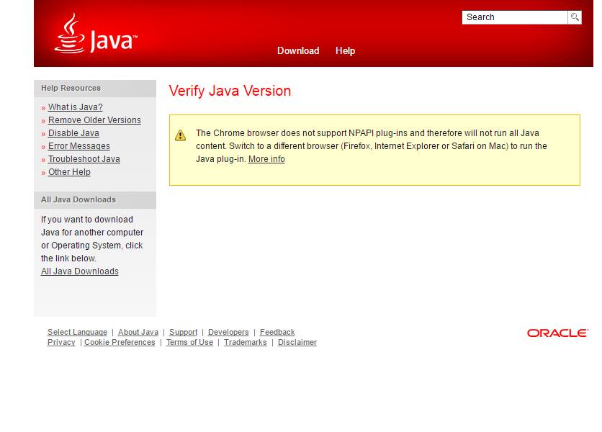This screenshot has height=432, width=602.
Task: Open Remove Older Versions link
Action: (x=94, y=120)
